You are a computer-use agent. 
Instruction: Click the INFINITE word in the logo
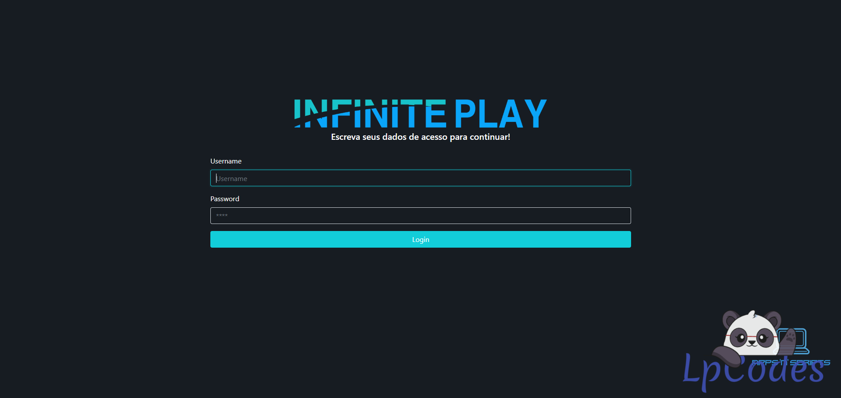coord(370,114)
